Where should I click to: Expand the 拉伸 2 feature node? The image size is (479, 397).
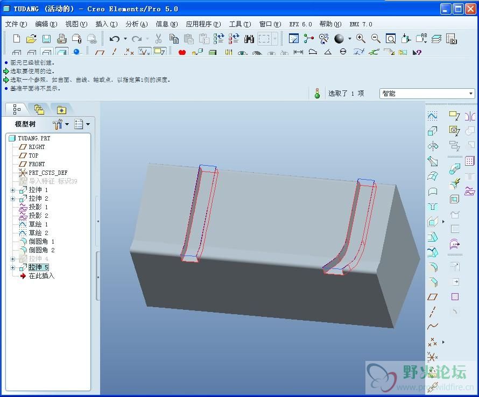click(12, 198)
